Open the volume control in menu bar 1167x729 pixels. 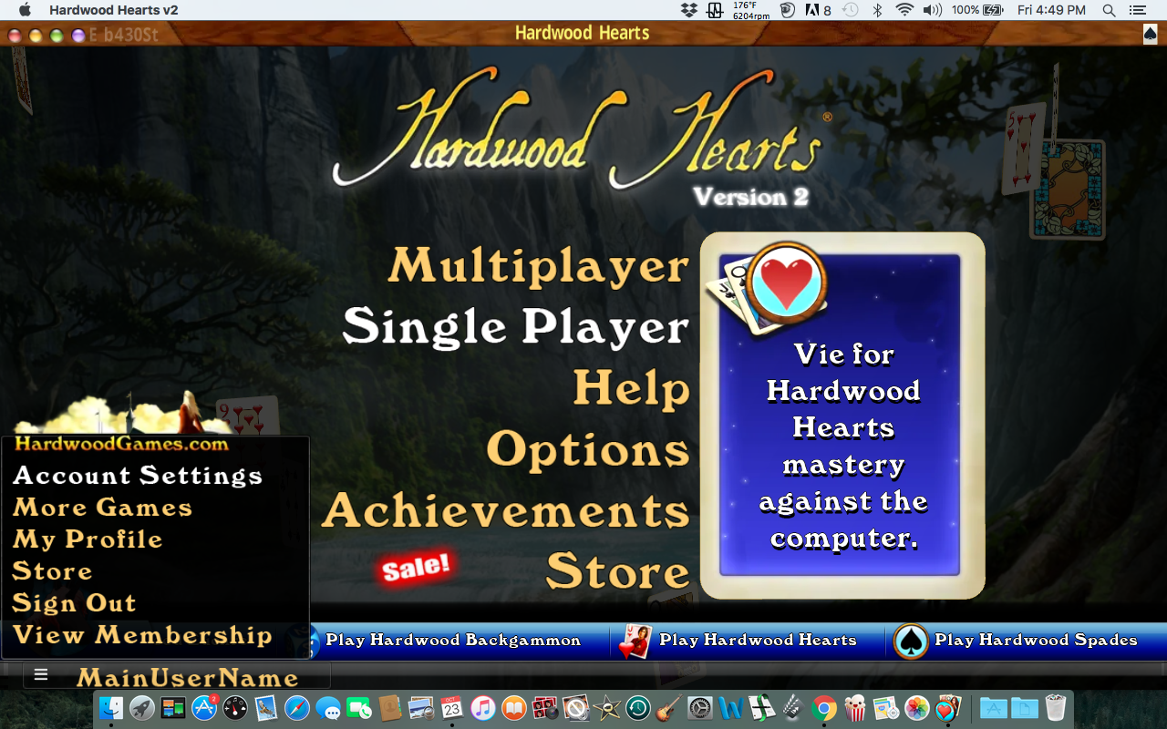(932, 10)
